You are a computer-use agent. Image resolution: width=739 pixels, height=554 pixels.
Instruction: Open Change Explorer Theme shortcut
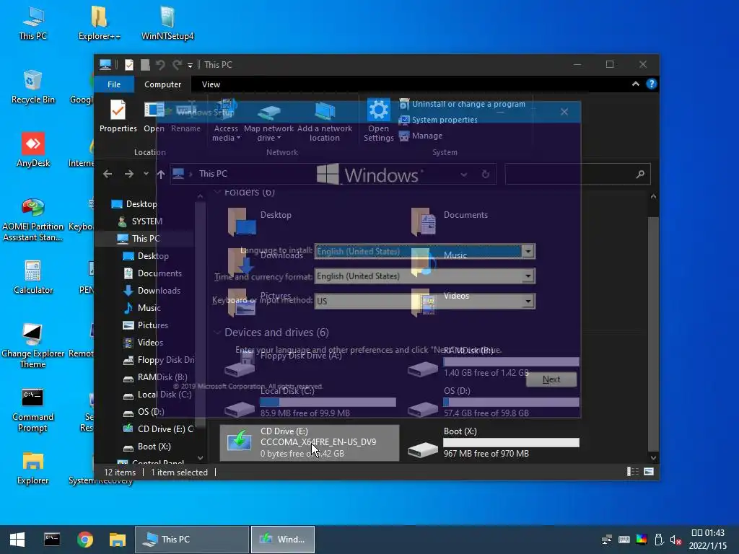point(32,346)
